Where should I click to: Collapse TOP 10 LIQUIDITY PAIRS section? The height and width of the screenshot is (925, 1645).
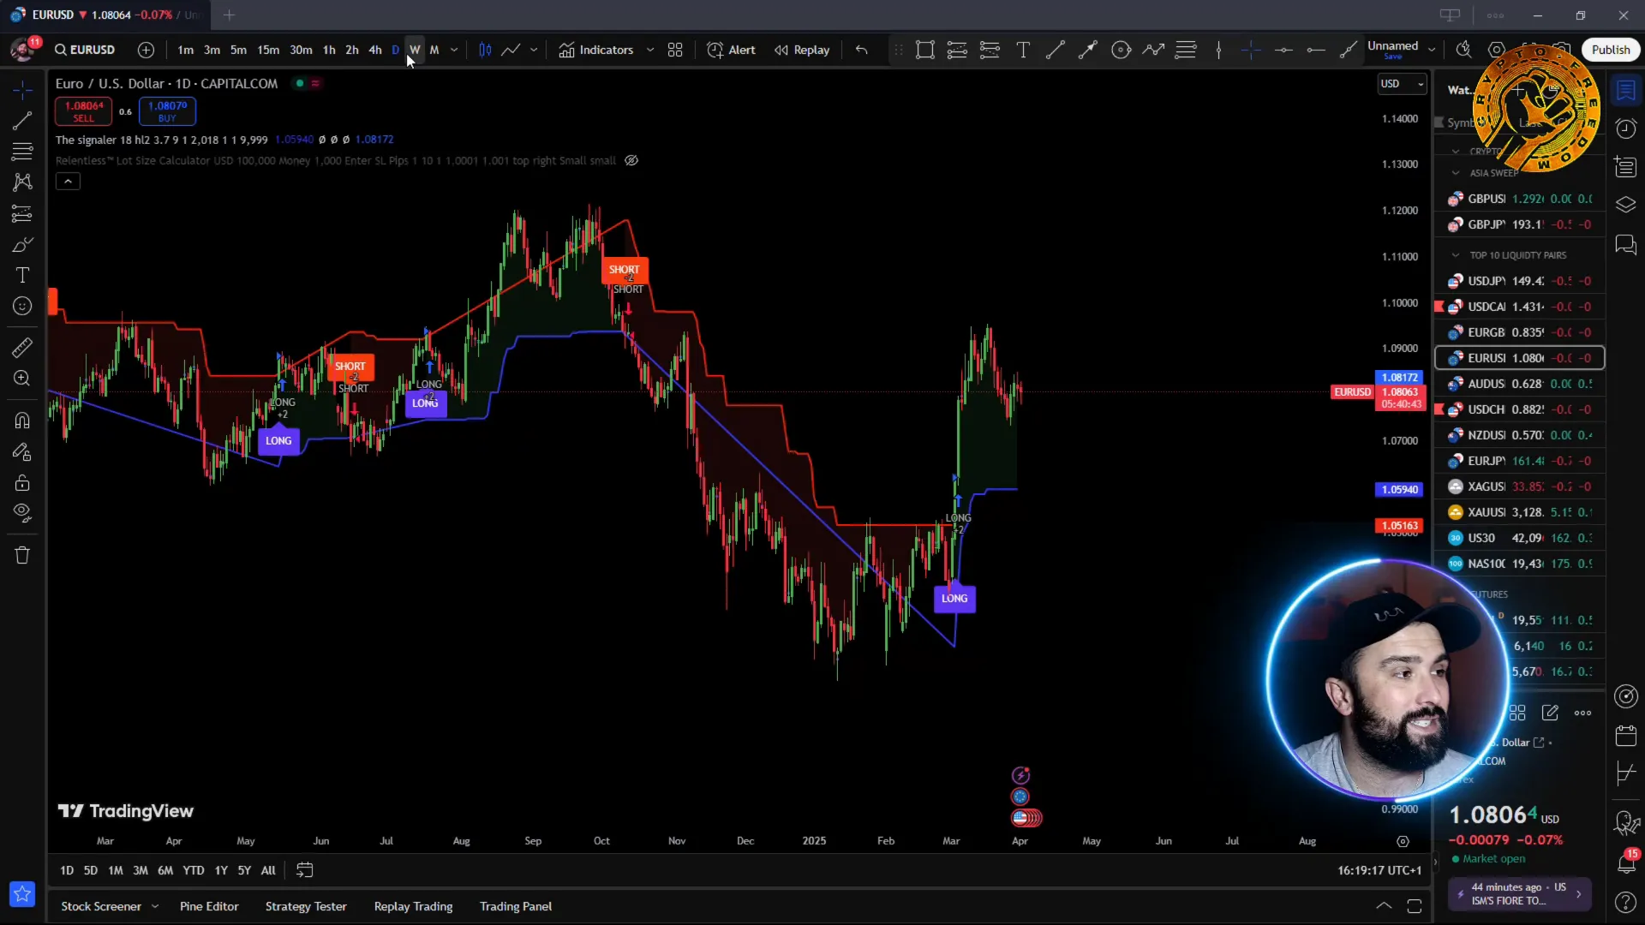[x=1455, y=255]
